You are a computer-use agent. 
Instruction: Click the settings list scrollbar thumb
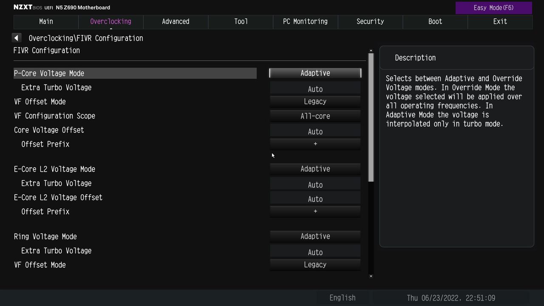(371, 118)
